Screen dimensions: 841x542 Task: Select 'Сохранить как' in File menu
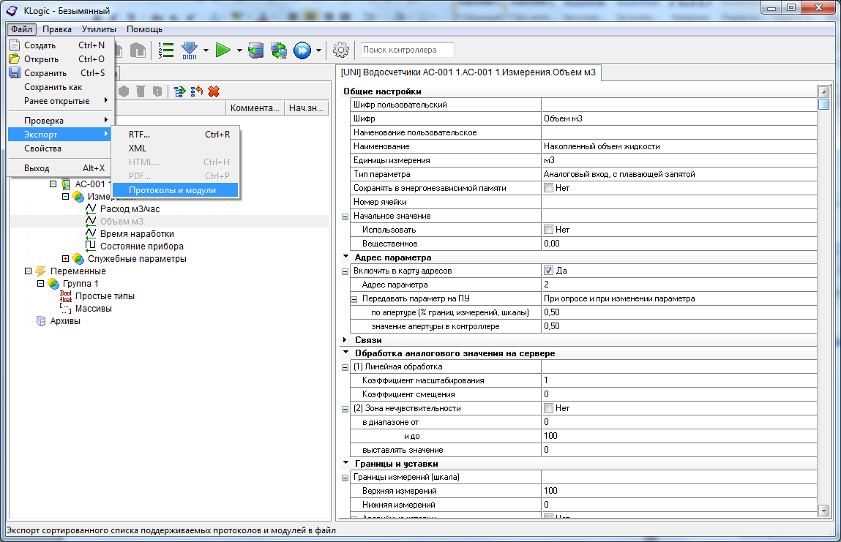tap(53, 87)
